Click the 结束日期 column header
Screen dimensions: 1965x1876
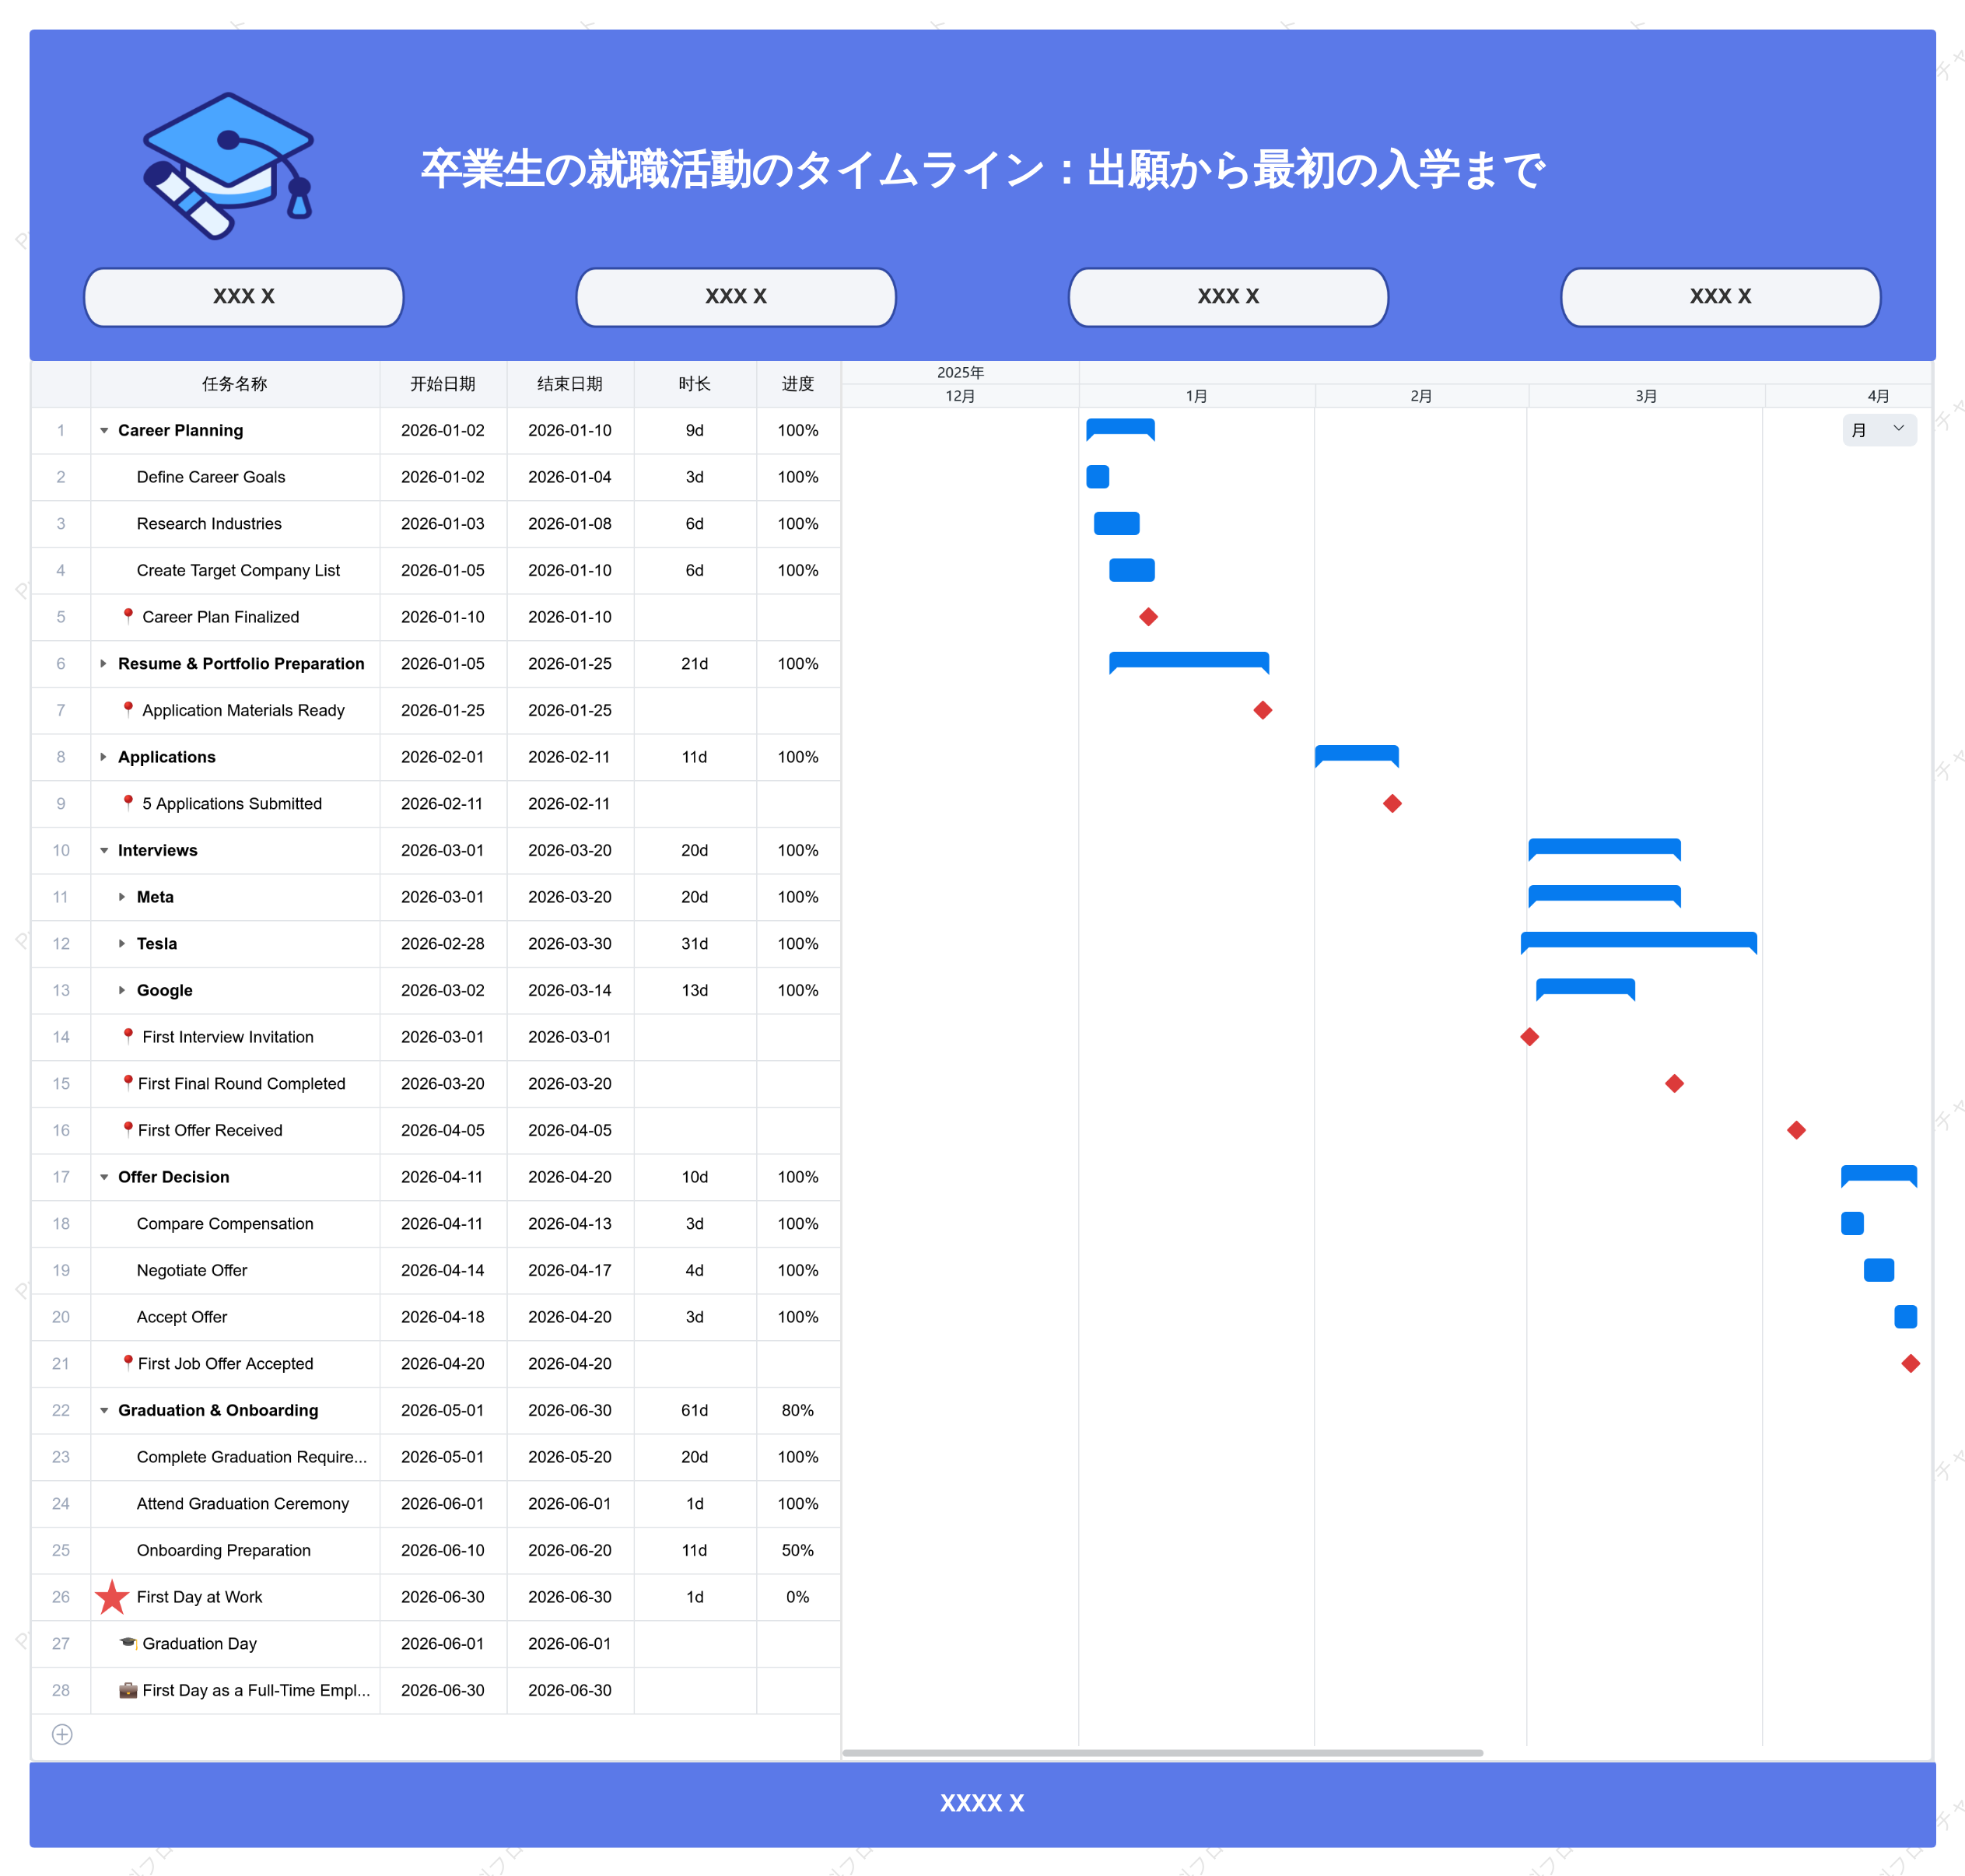pos(570,384)
